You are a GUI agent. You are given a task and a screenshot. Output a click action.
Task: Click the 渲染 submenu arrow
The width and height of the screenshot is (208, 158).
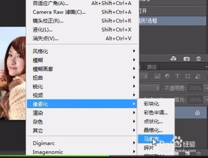[x=134, y=112]
